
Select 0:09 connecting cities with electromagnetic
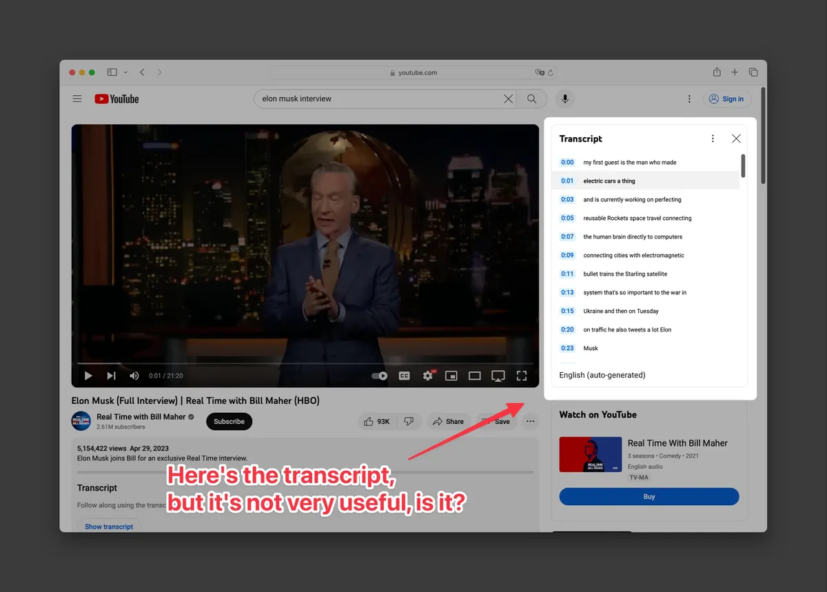pyautogui.click(x=646, y=256)
